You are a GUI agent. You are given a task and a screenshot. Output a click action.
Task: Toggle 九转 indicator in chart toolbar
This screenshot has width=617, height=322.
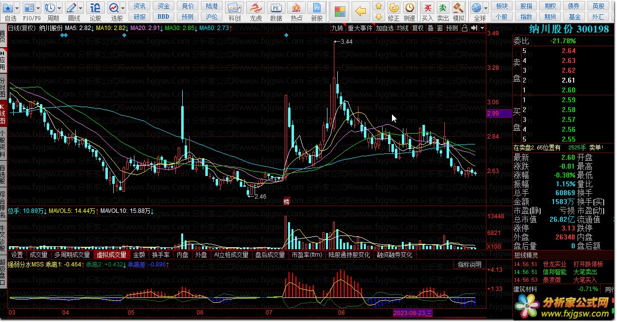coord(337,28)
